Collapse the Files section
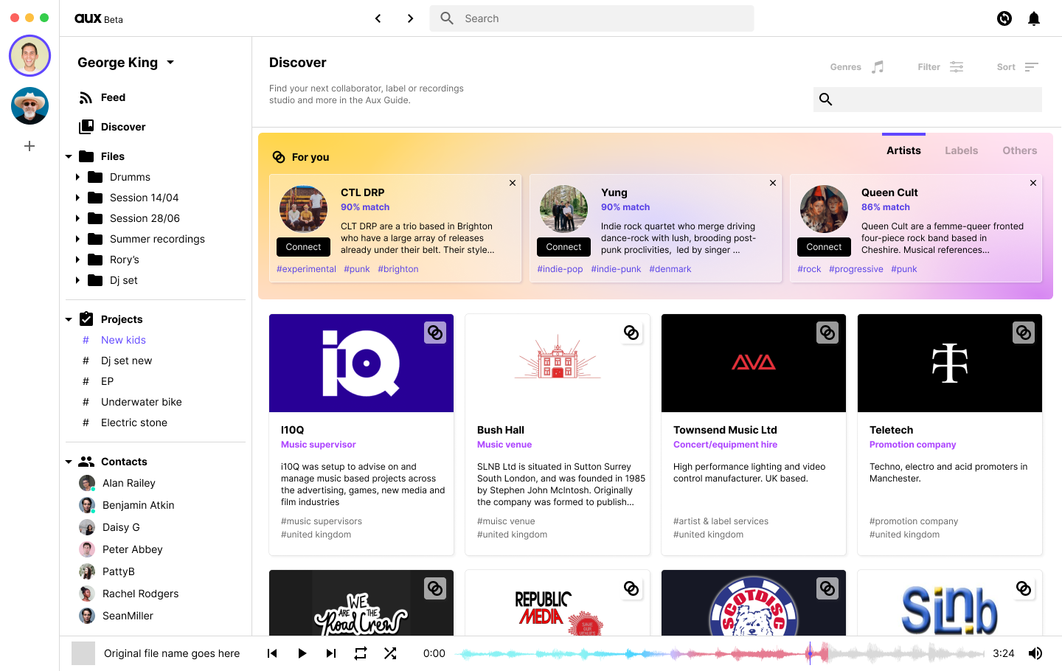Screen dimensions: 1062x671 click(x=69, y=156)
